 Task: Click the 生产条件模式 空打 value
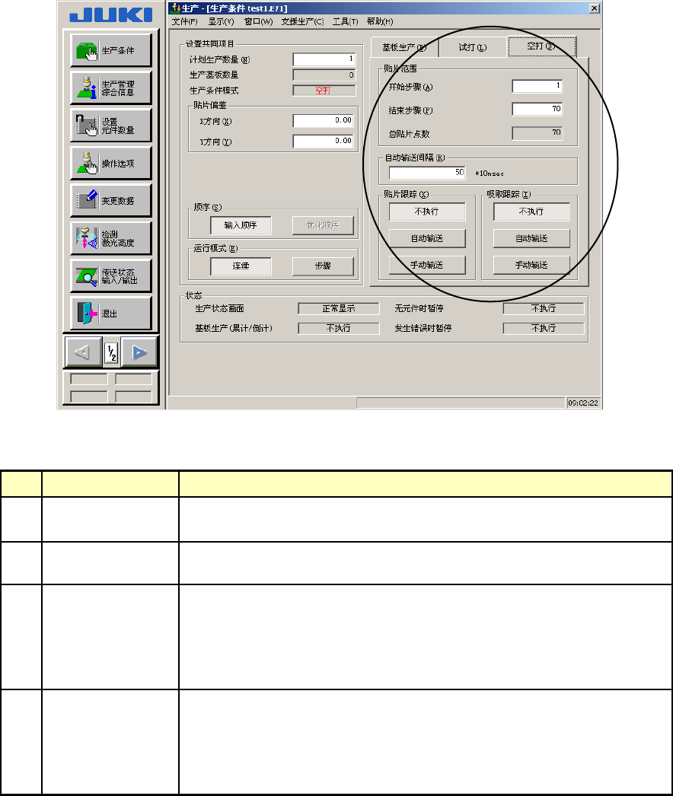(324, 91)
